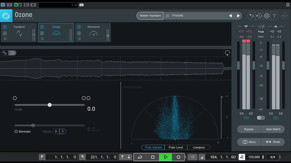The height and width of the screenshot is (163, 291).
Task: Go to next preset arrow
Action: tap(238, 16)
